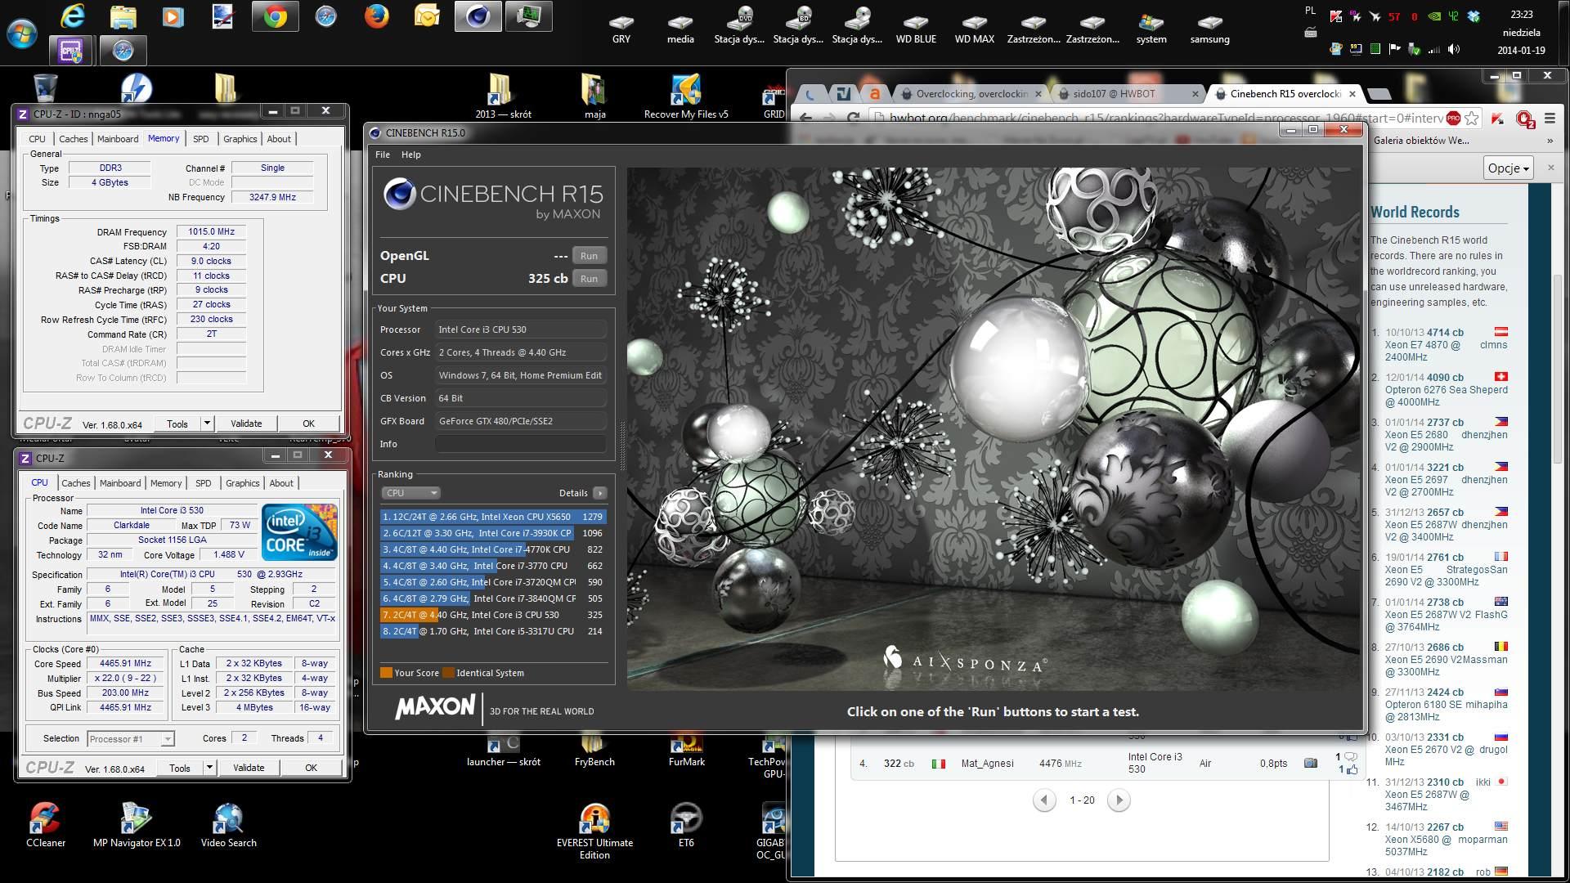
Task: Bookmark page with star icon
Action: 1472,119
